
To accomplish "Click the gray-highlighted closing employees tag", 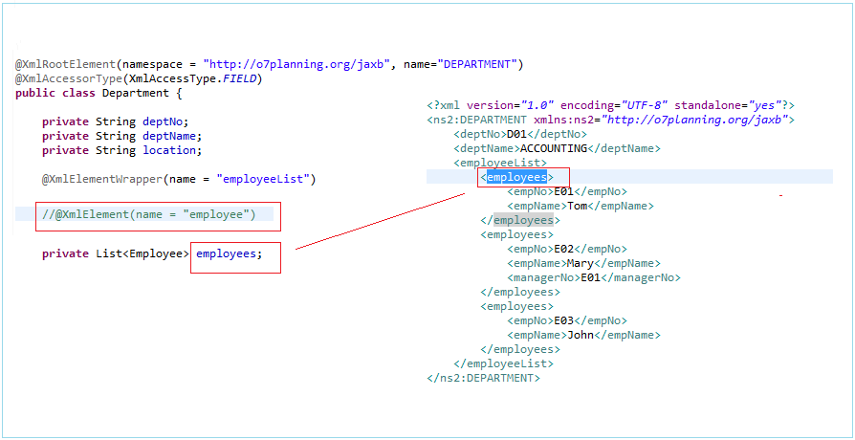I will [523, 220].
